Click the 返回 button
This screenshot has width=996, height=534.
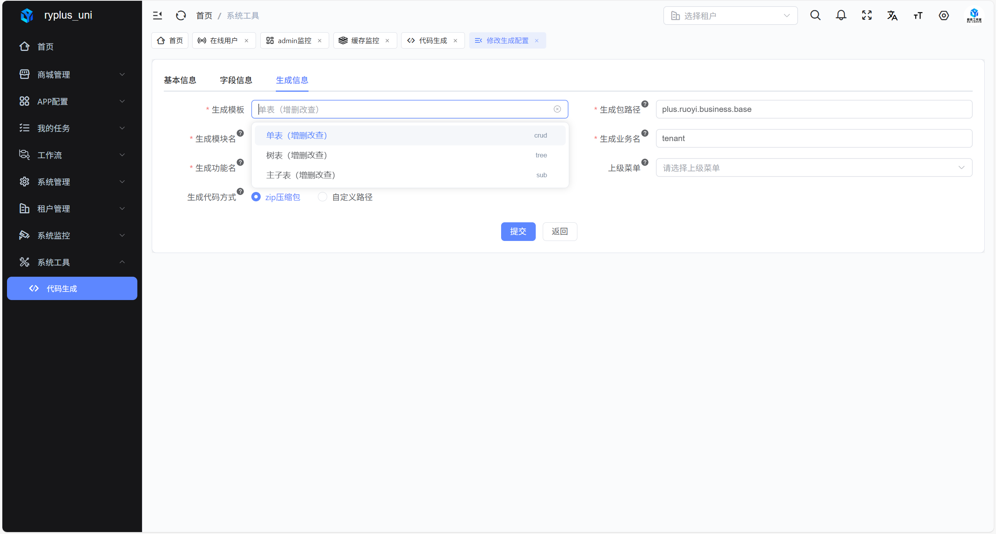point(559,232)
